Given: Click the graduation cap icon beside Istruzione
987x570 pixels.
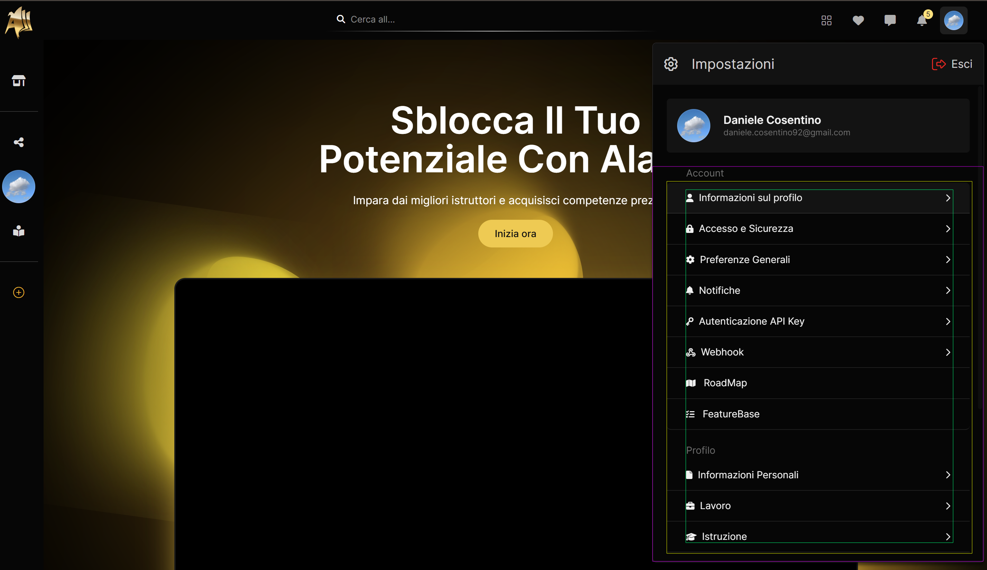Looking at the screenshot, I should coord(691,536).
